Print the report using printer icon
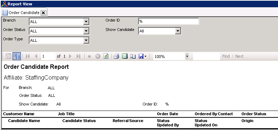The image size is (278, 130). coord(116,56)
